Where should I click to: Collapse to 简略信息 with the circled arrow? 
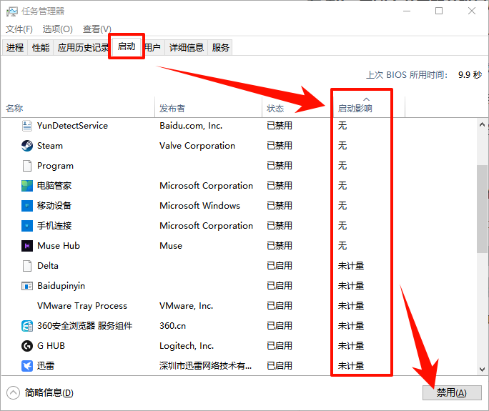(x=13, y=392)
